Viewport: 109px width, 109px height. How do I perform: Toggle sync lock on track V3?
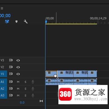11,60
